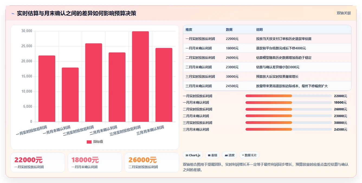Select table cell 二月月末确认利润
This screenshot has width=362, height=183.
coord(199,67)
